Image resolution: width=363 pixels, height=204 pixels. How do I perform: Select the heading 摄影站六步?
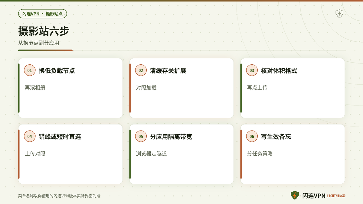click(44, 31)
